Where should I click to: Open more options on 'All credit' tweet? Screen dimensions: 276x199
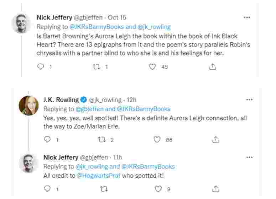click(249, 157)
